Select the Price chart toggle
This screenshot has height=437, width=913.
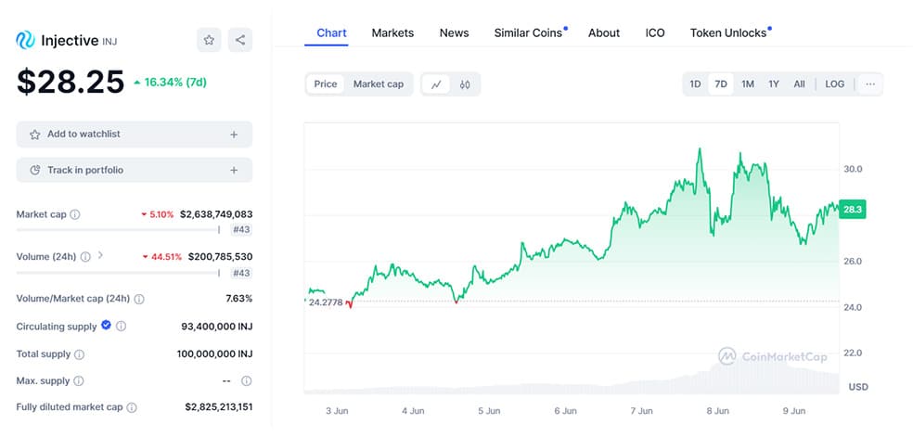[x=326, y=84]
